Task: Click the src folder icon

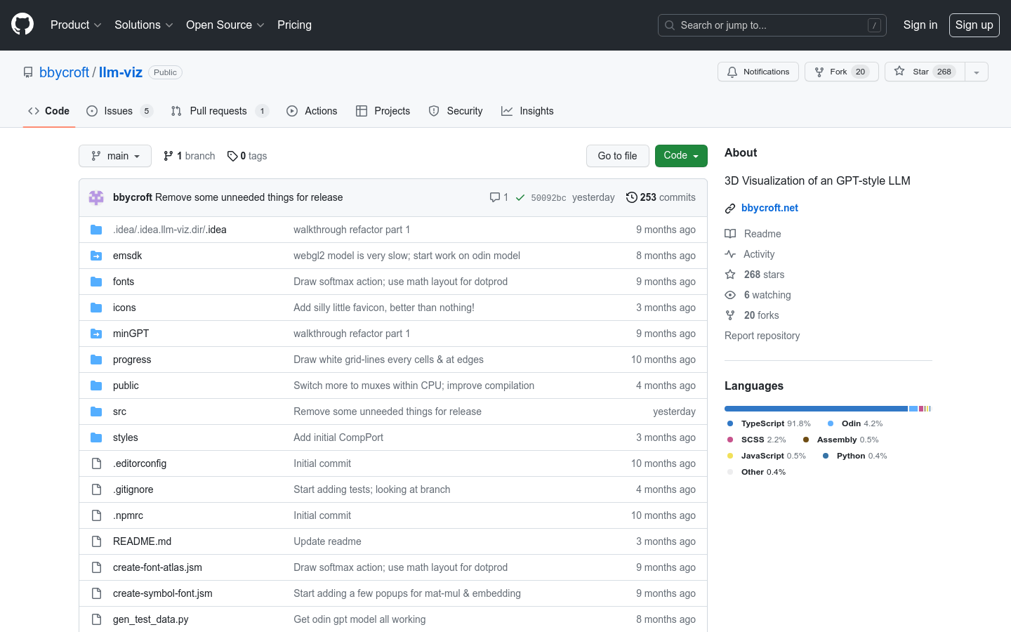Action: click(x=96, y=412)
